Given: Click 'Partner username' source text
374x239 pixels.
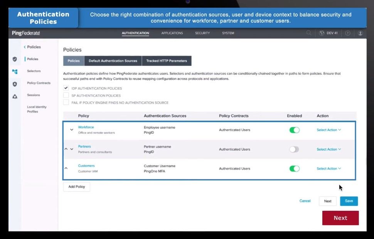Looking at the screenshot, I should tap(157, 147).
